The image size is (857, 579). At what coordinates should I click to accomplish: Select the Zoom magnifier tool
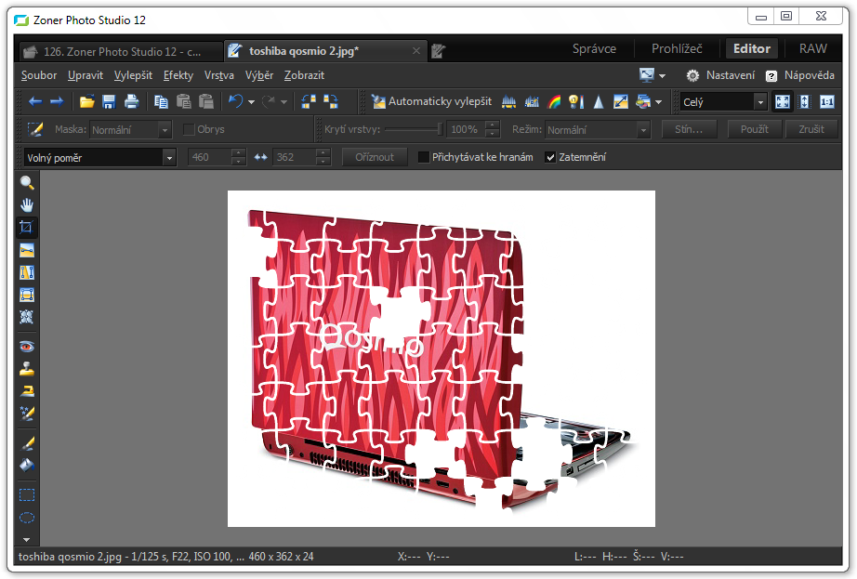point(26,182)
